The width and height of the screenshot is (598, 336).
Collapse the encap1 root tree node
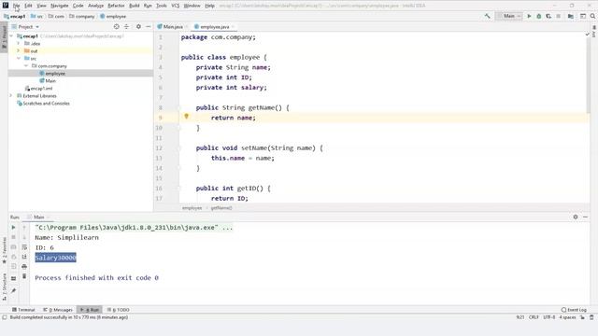[x=11, y=36]
